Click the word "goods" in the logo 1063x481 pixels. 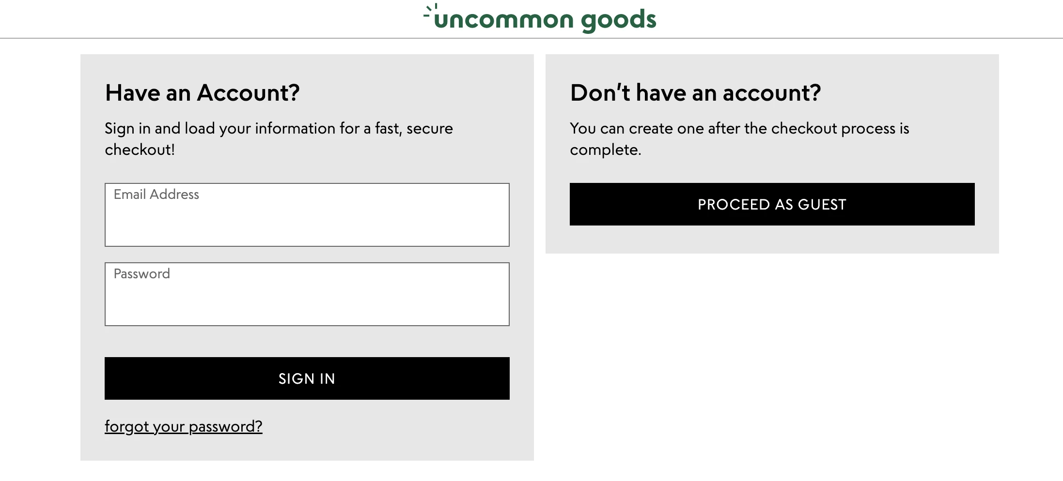tap(618, 20)
